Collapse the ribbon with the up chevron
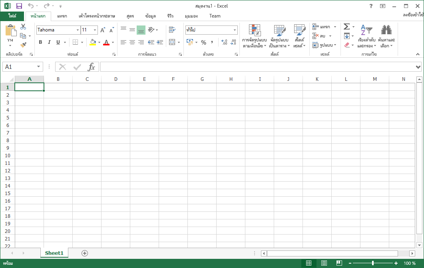424x268 pixels. [418, 54]
